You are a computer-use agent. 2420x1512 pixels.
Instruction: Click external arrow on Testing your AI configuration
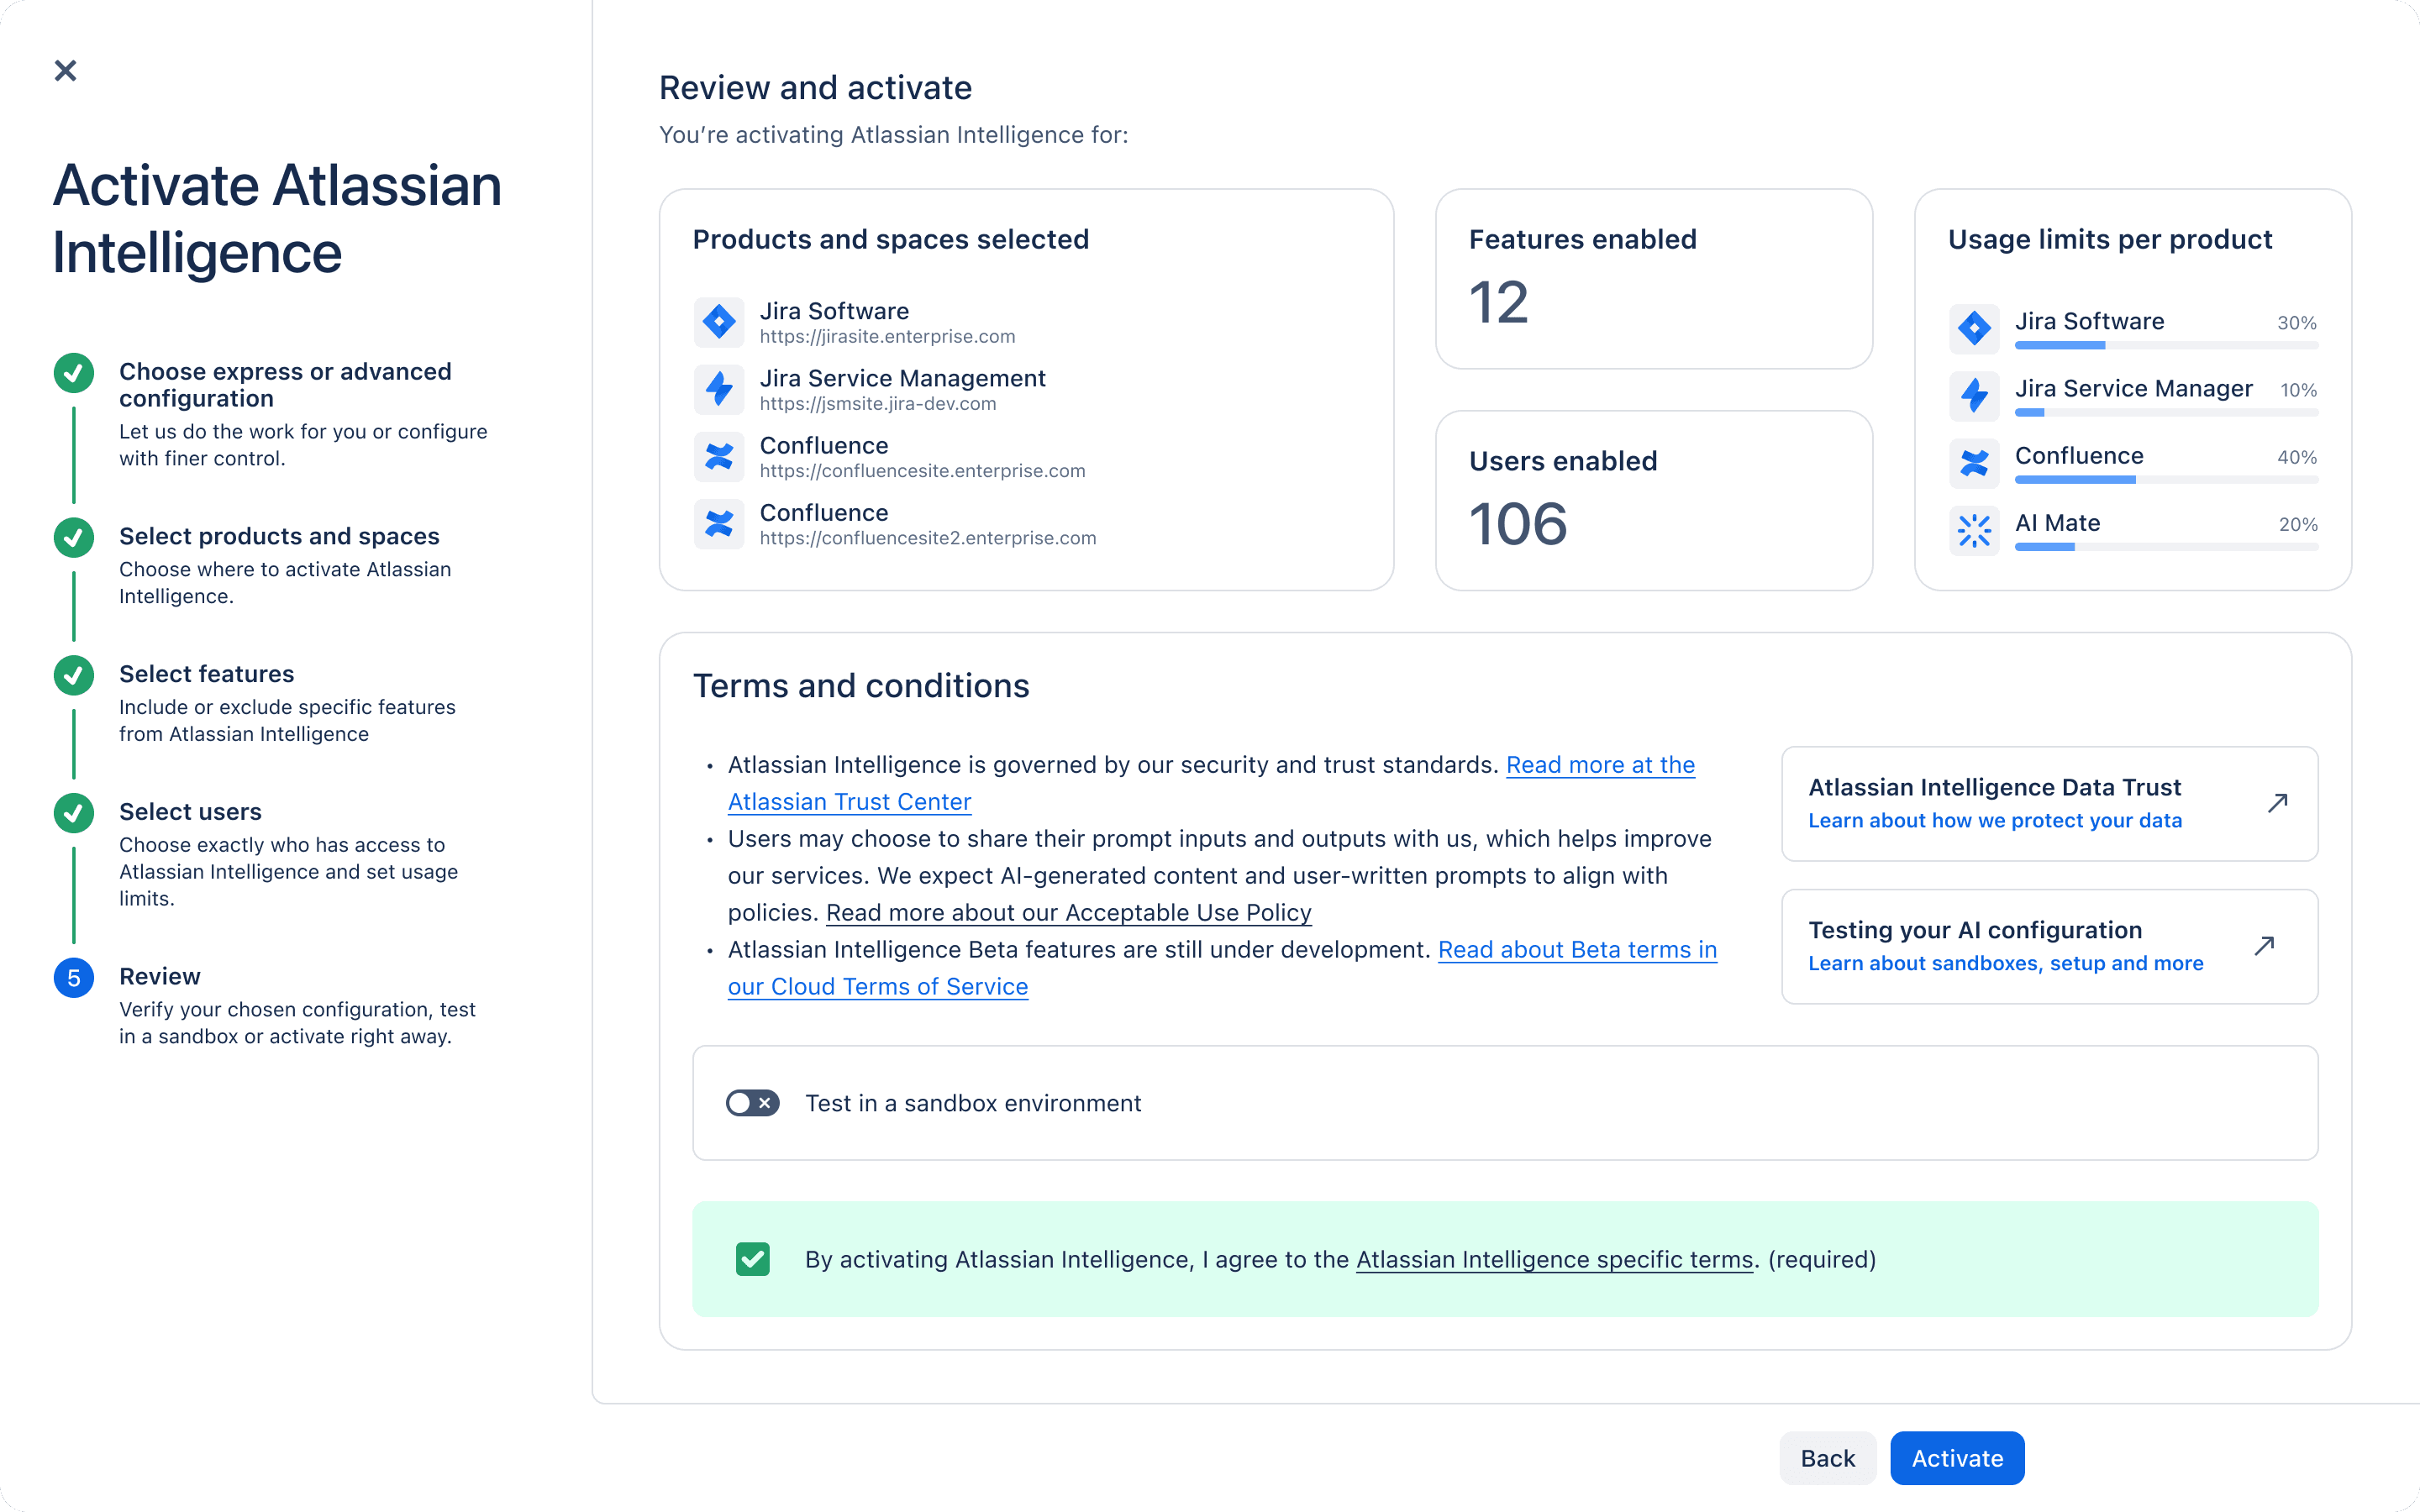[2264, 946]
